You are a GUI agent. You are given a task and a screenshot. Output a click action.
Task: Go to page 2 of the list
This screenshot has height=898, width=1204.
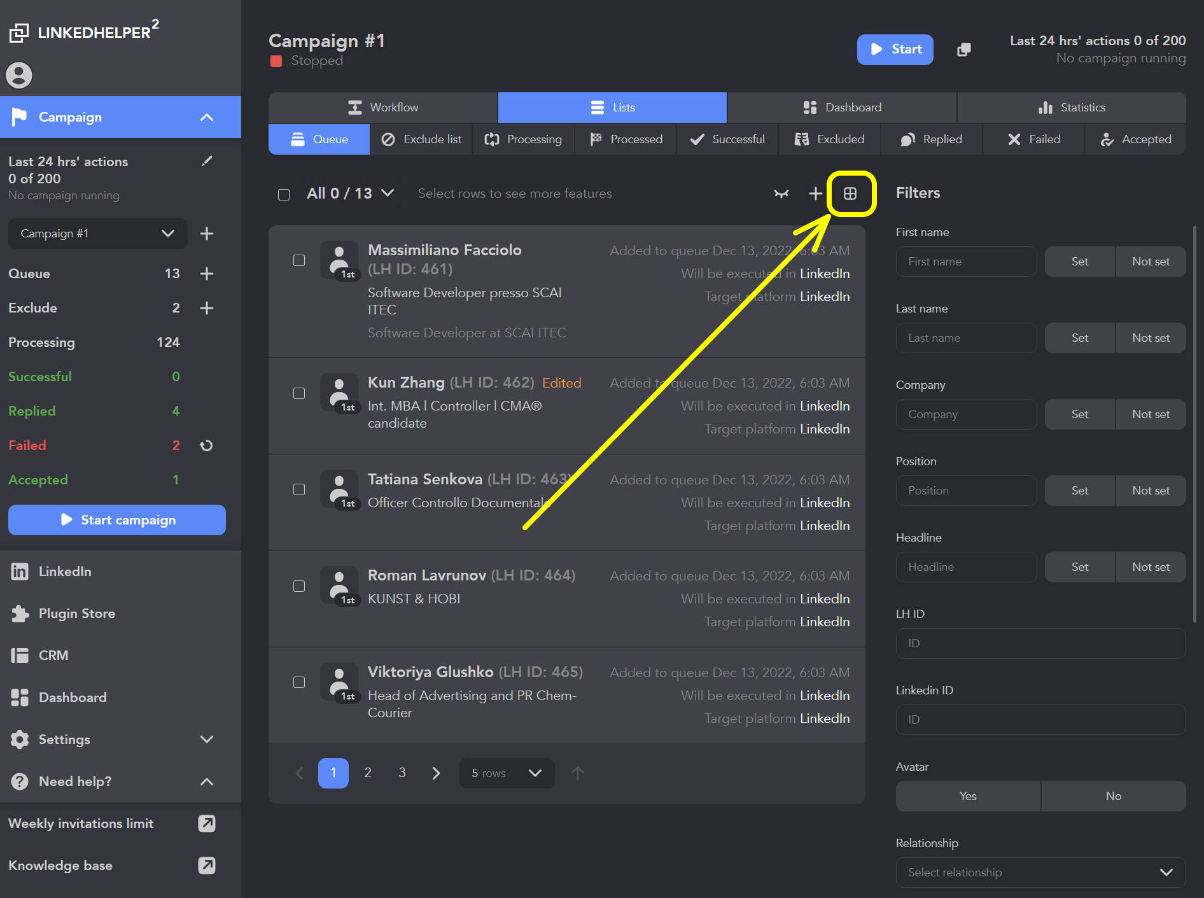coord(368,773)
